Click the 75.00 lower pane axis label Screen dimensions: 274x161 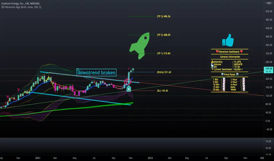[x=268, y=141]
